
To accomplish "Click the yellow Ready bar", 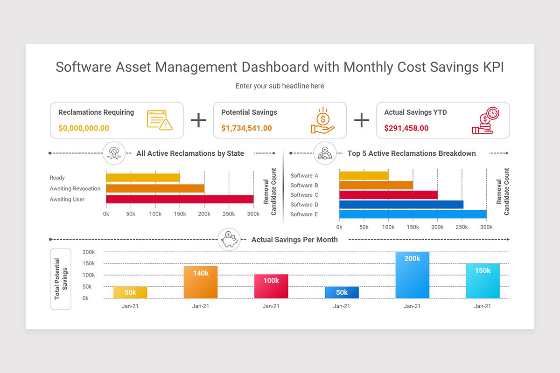I will tap(143, 178).
